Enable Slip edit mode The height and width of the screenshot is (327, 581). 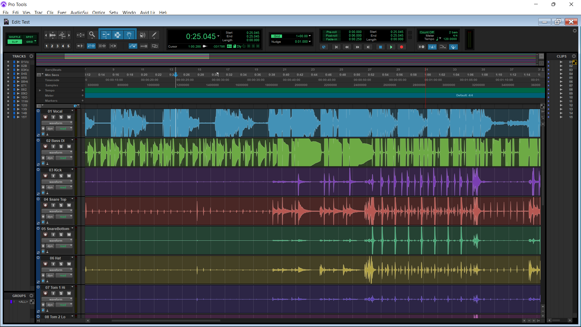[15, 42]
